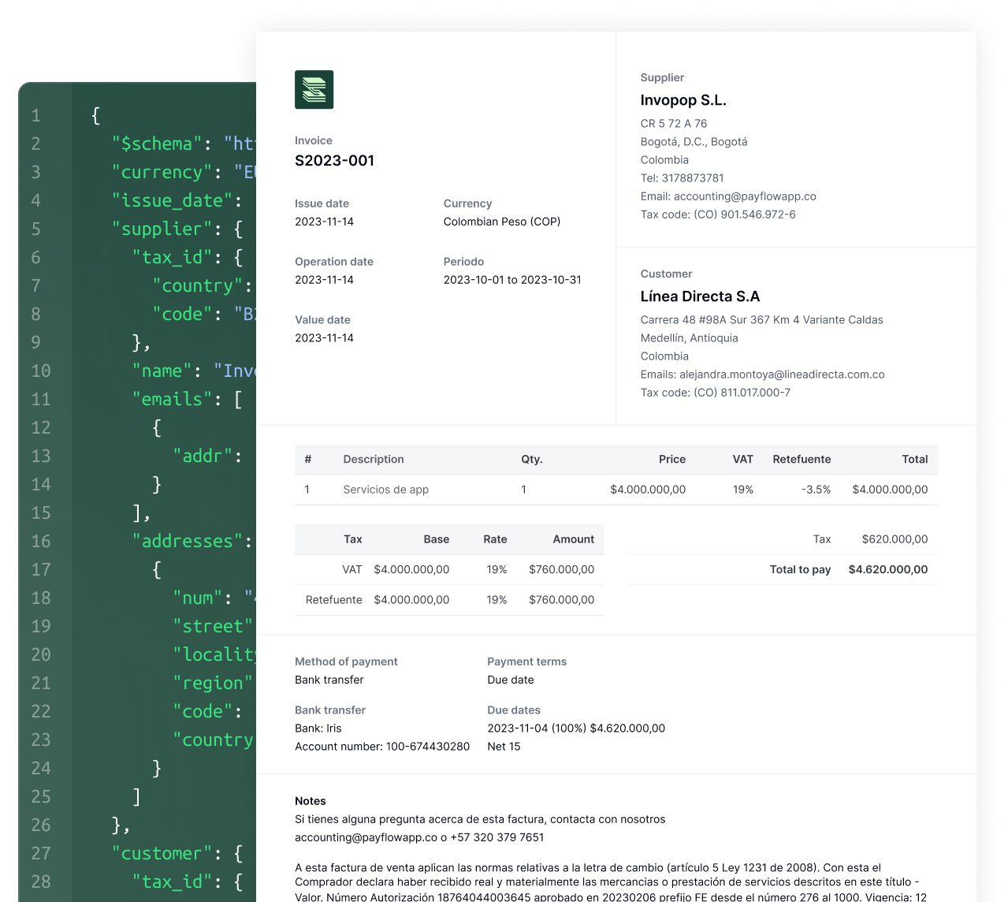The height and width of the screenshot is (902, 1008).
Task: Click "street" key on line 19
Action: coord(214,626)
